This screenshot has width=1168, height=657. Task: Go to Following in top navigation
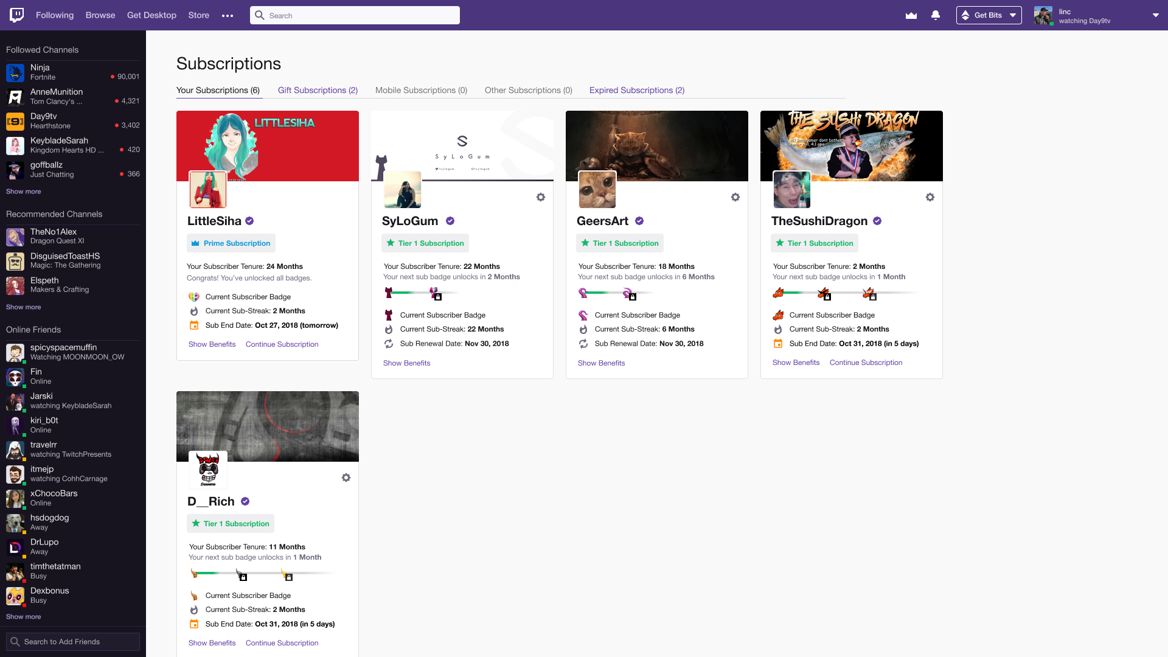point(55,15)
